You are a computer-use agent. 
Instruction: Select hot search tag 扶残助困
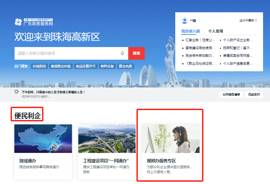(x=39, y=66)
